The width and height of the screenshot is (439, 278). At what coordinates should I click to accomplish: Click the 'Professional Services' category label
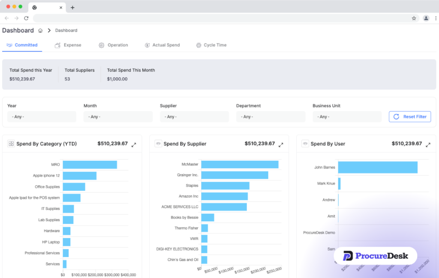[x=42, y=253]
